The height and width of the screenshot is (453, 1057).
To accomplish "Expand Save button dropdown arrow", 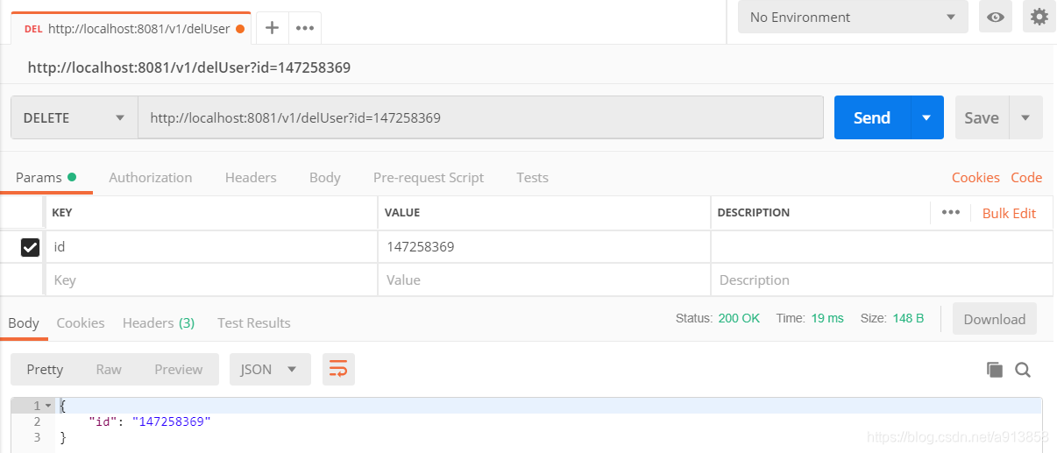I will click(1025, 117).
